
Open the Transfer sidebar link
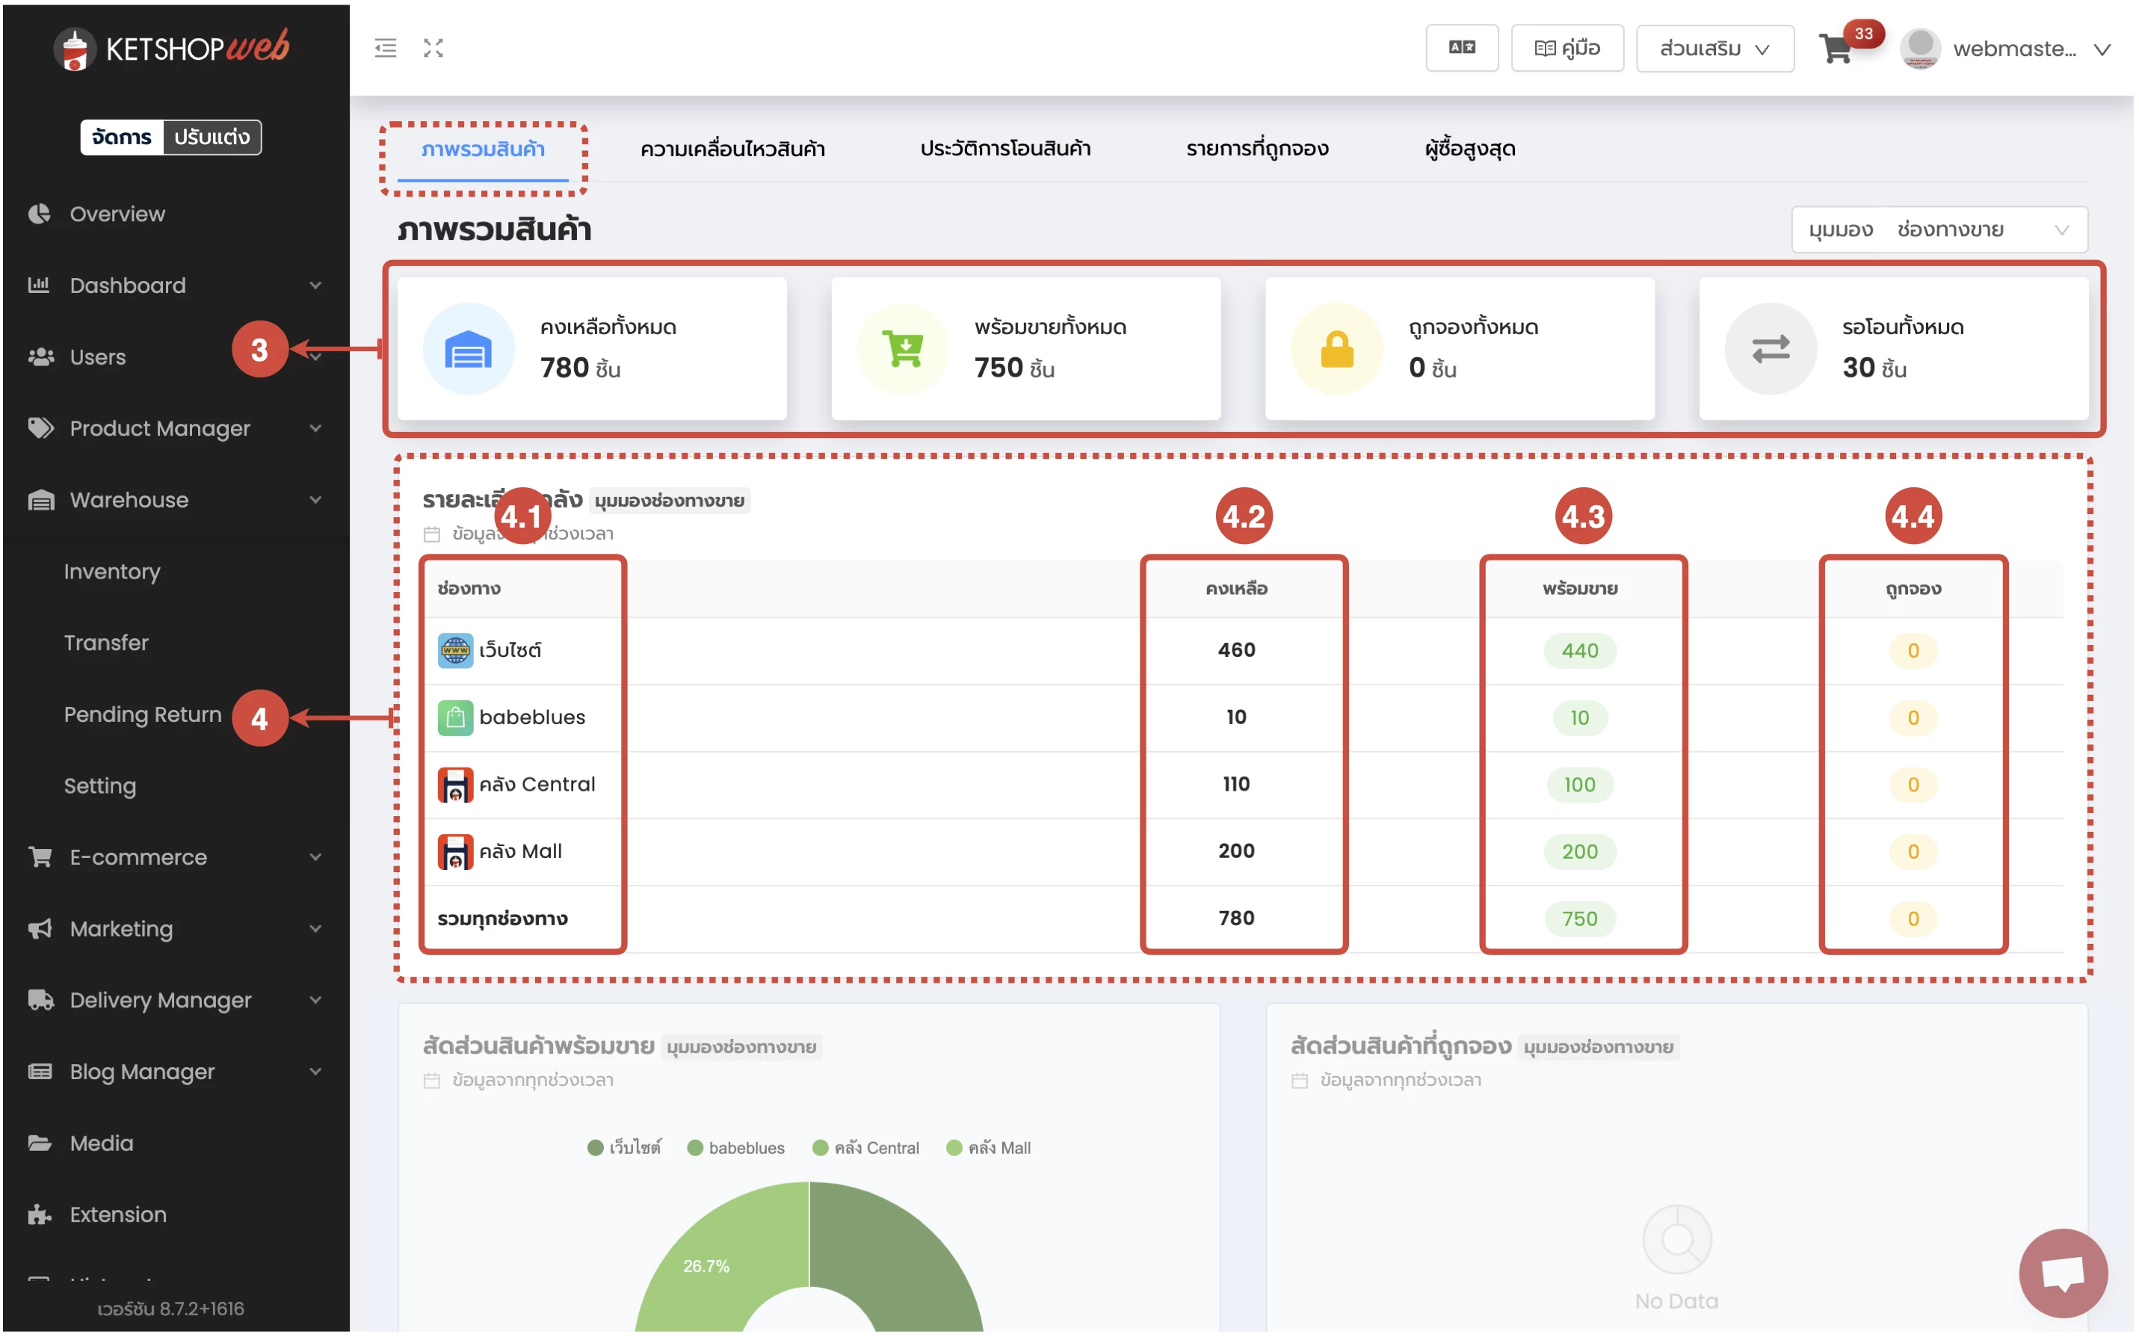pyautogui.click(x=106, y=643)
